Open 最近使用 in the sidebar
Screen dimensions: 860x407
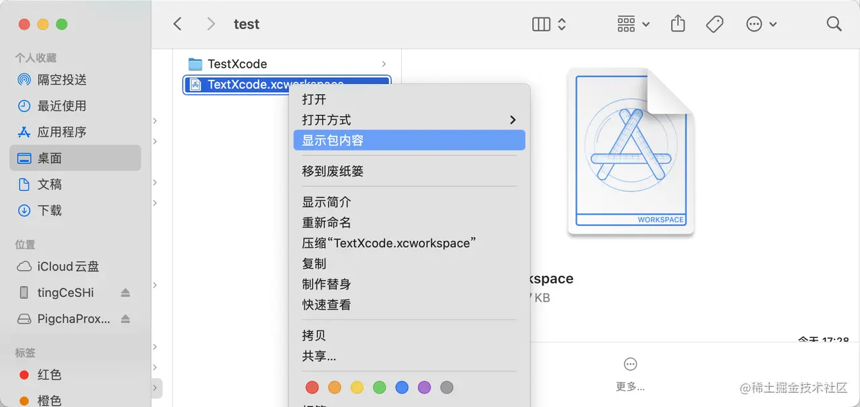point(75,106)
